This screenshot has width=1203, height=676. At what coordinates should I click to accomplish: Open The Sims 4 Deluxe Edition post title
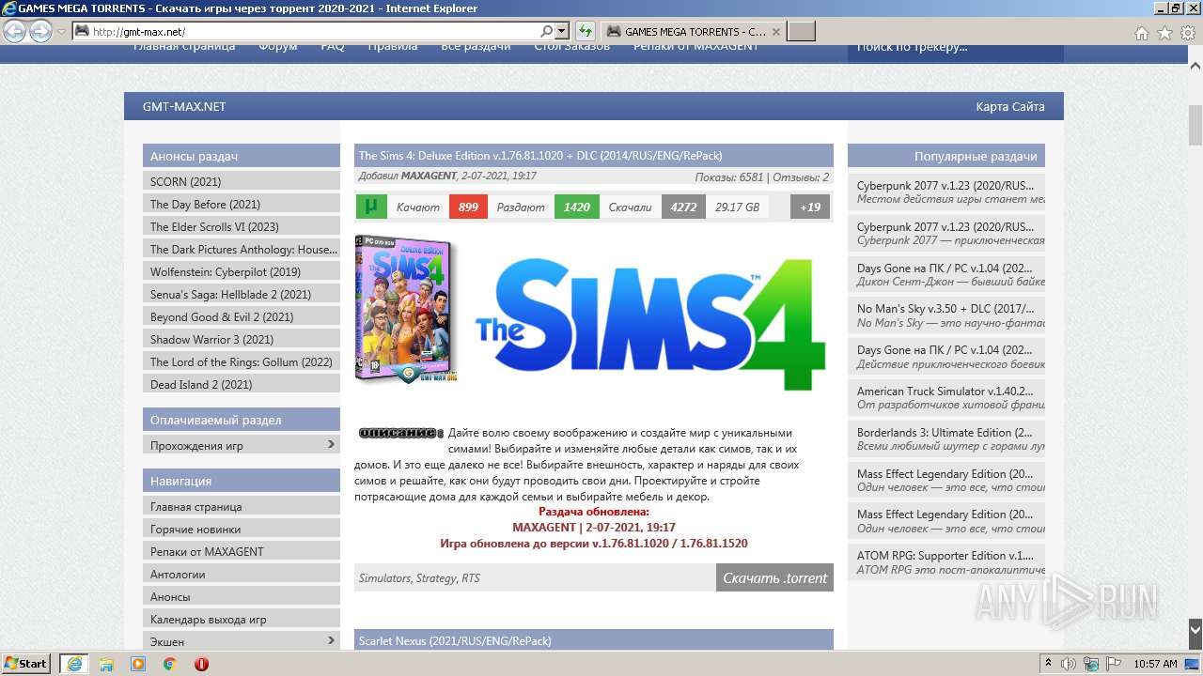coord(540,155)
